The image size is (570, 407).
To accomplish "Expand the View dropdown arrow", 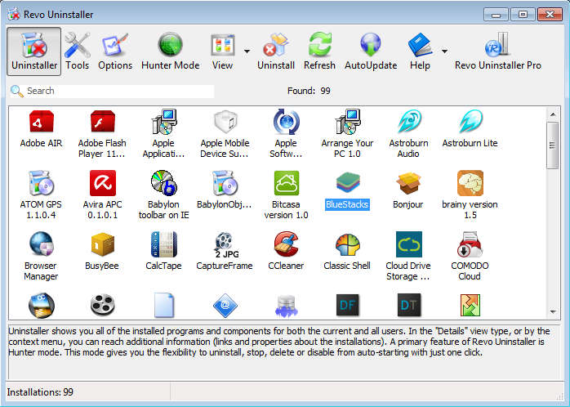I will pyautogui.click(x=247, y=51).
